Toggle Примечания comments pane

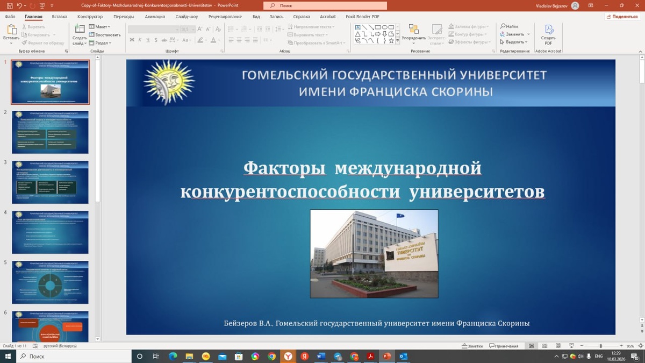coord(503,346)
